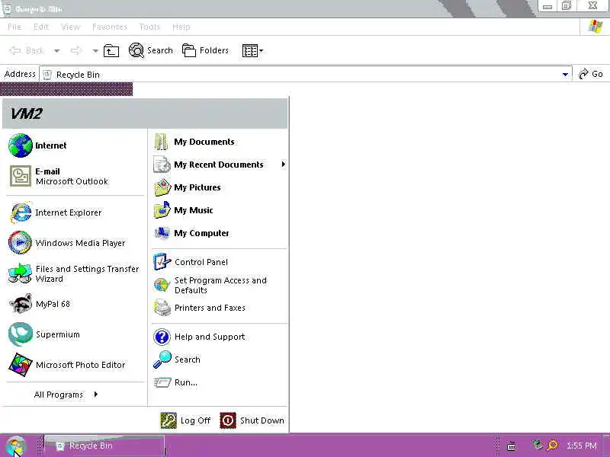This screenshot has height=457, width=610.
Task: Click the Log Off button
Action: click(185, 420)
